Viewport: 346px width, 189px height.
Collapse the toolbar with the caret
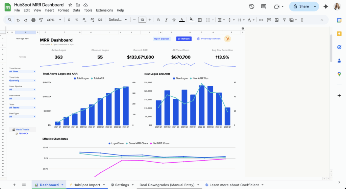click(322, 20)
